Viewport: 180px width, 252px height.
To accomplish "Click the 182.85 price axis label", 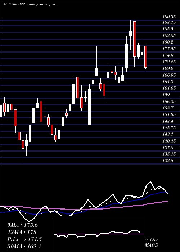I will click(x=169, y=35).
